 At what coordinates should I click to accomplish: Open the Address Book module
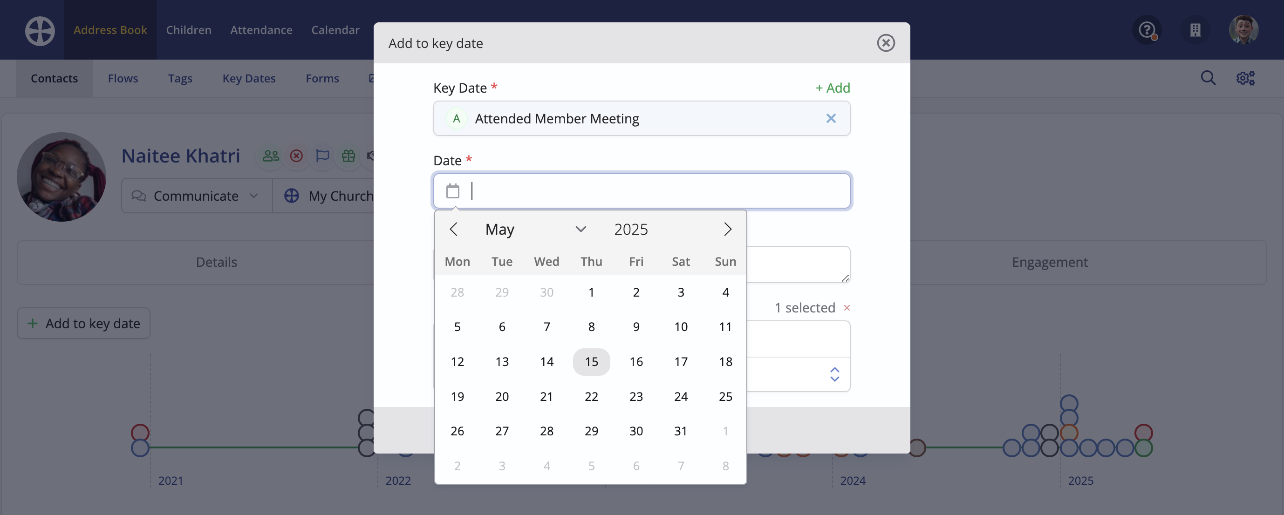[x=110, y=30]
